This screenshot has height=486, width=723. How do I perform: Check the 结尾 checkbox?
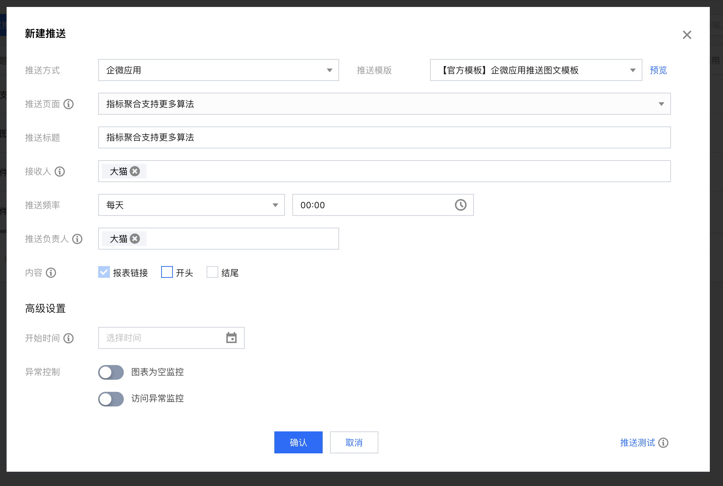pos(212,272)
